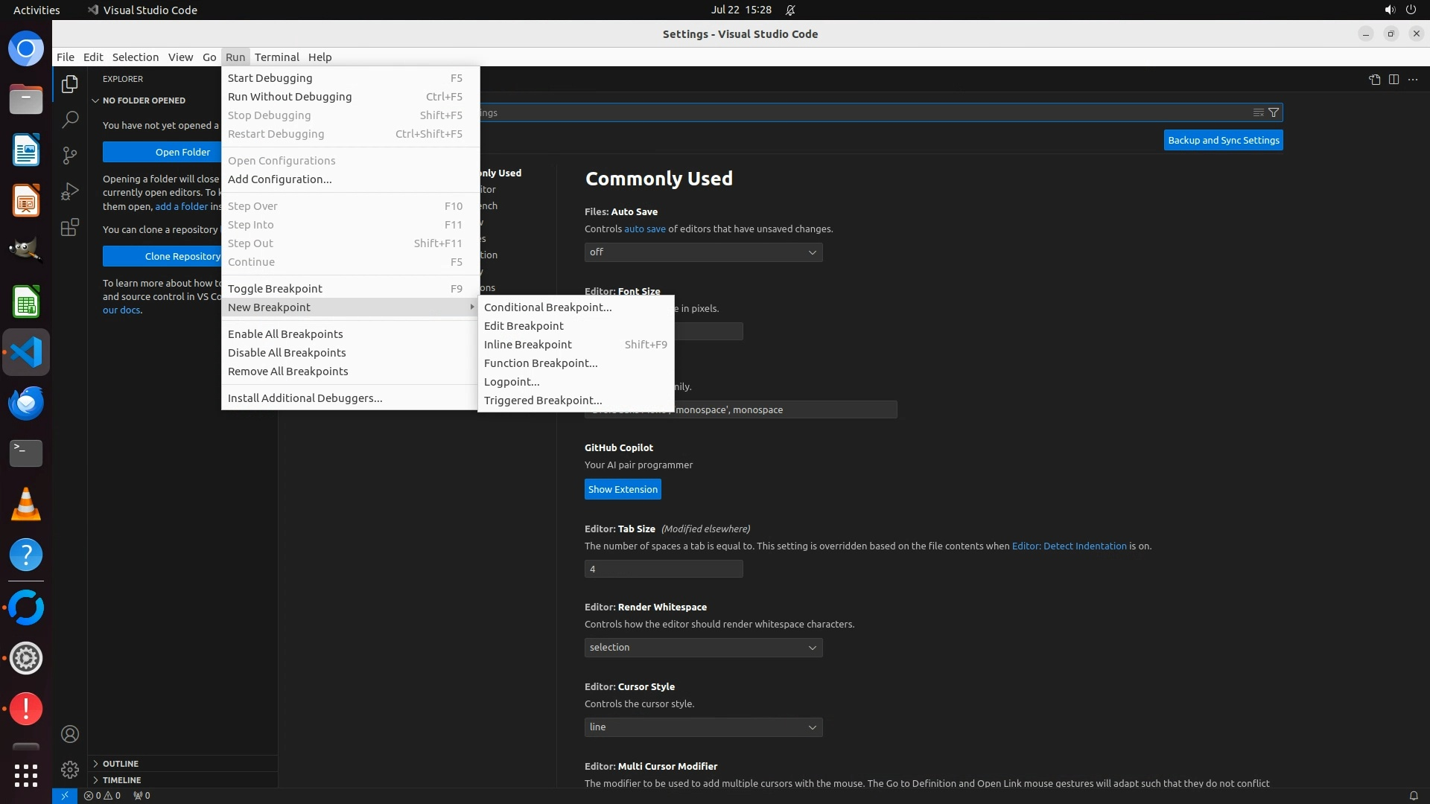Image resolution: width=1430 pixels, height=804 pixels.
Task: Open the Source Control view icon
Action: [70, 155]
